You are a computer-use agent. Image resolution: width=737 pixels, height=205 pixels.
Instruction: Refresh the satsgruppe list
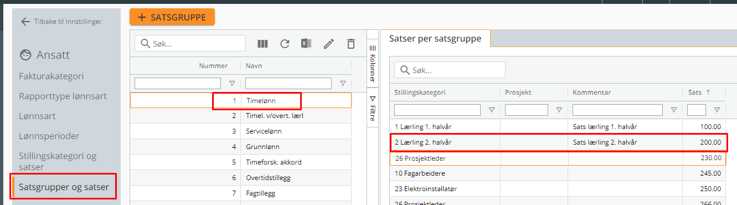(x=285, y=44)
